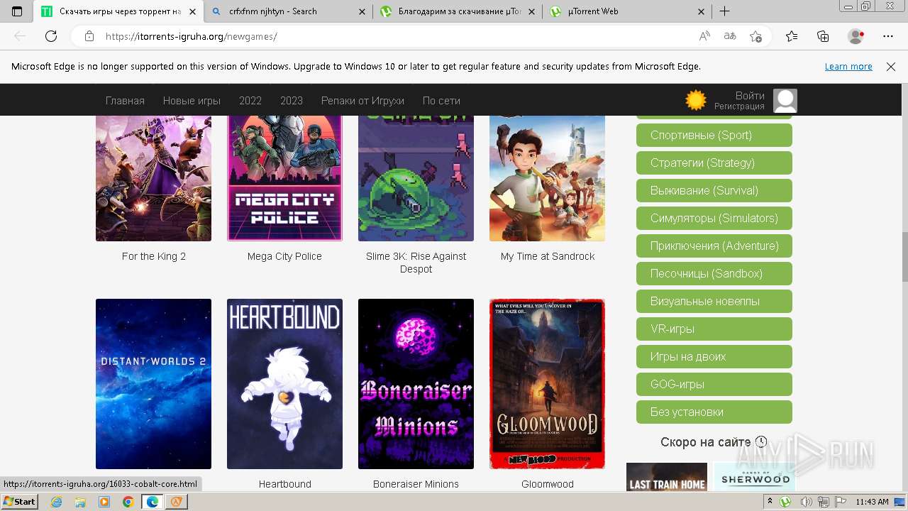The width and height of the screenshot is (908, 511).
Task: Click the browser back arrow
Action: 20,36
